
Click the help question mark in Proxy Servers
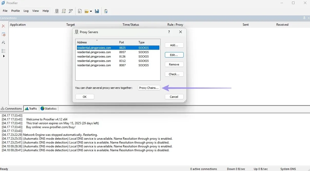pos(169,32)
